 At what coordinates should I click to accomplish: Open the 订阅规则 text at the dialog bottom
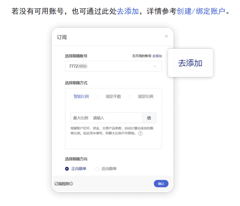[x=62, y=184]
